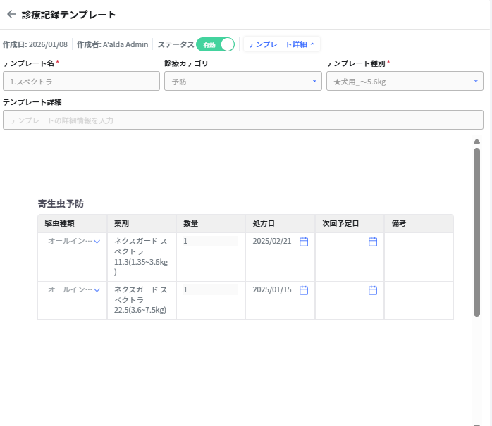Image resolution: width=492 pixels, height=426 pixels.
Task: Collapse the テンプレート詳細 expander button
Action: [281, 44]
